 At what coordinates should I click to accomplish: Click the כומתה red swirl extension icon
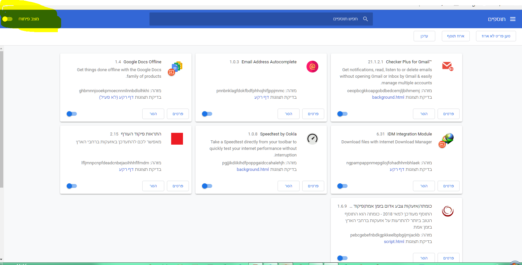(x=448, y=211)
